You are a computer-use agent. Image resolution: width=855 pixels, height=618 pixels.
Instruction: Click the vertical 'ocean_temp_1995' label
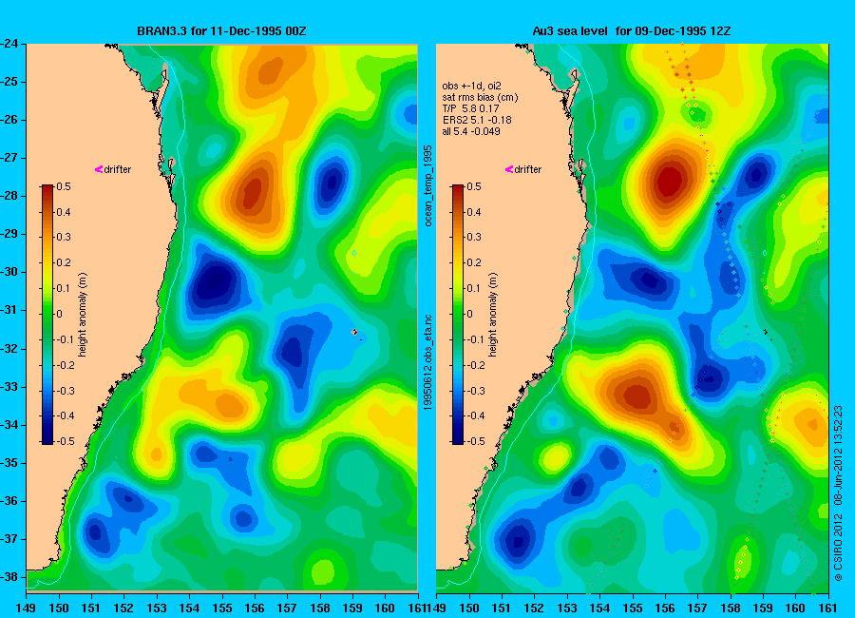tap(428, 185)
